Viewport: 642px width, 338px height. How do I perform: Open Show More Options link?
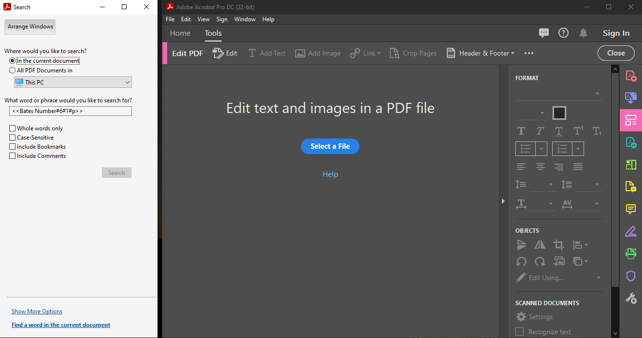click(37, 311)
